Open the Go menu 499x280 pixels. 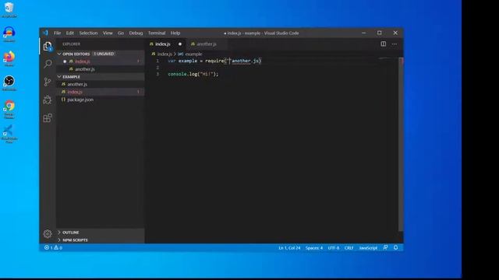(121, 33)
